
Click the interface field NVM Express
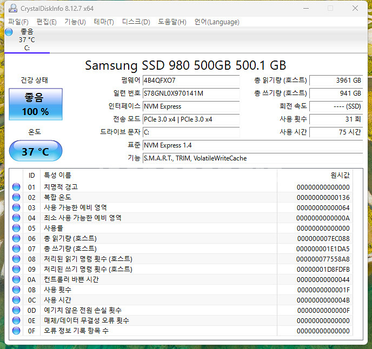[191, 106]
